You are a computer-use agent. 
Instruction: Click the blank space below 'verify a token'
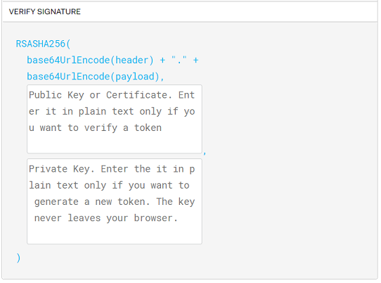(115, 144)
